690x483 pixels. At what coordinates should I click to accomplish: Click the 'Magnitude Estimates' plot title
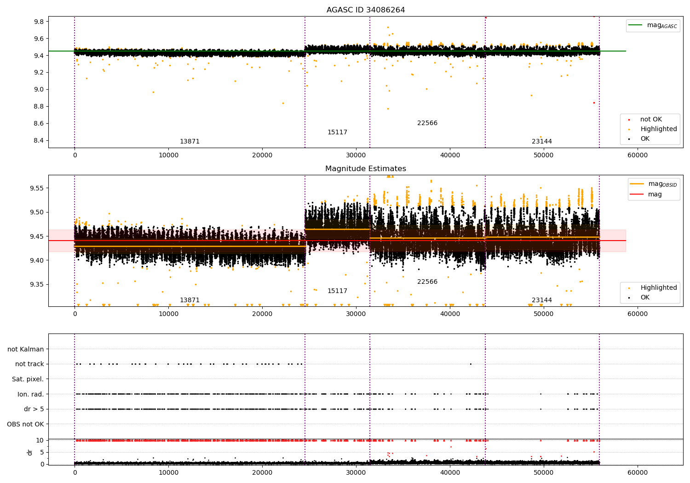point(366,169)
